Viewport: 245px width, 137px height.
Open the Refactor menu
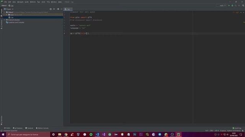pos(33,2)
